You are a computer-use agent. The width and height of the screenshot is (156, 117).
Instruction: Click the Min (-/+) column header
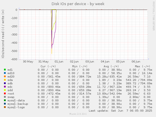coord(80,66)
